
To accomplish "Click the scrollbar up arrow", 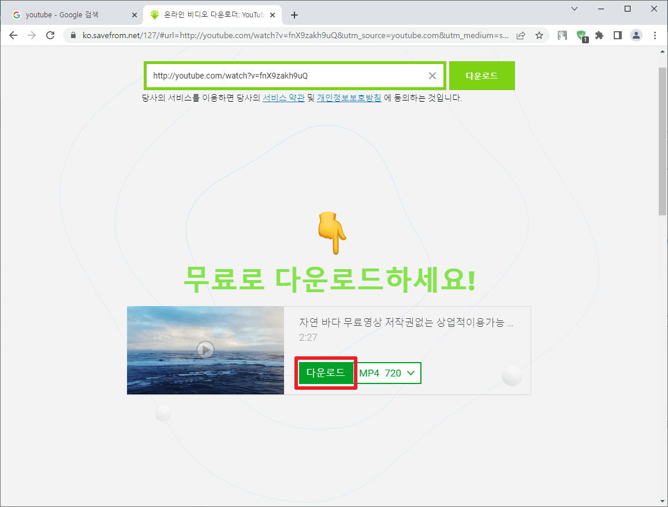I will pyautogui.click(x=662, y=51).
